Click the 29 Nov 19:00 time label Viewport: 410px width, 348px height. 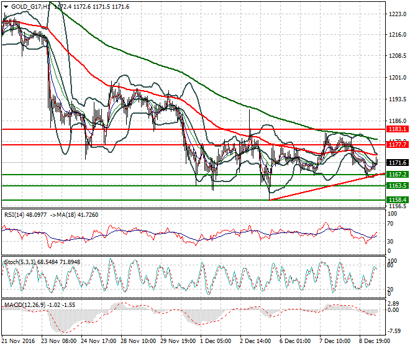click(x=178, y=341)
